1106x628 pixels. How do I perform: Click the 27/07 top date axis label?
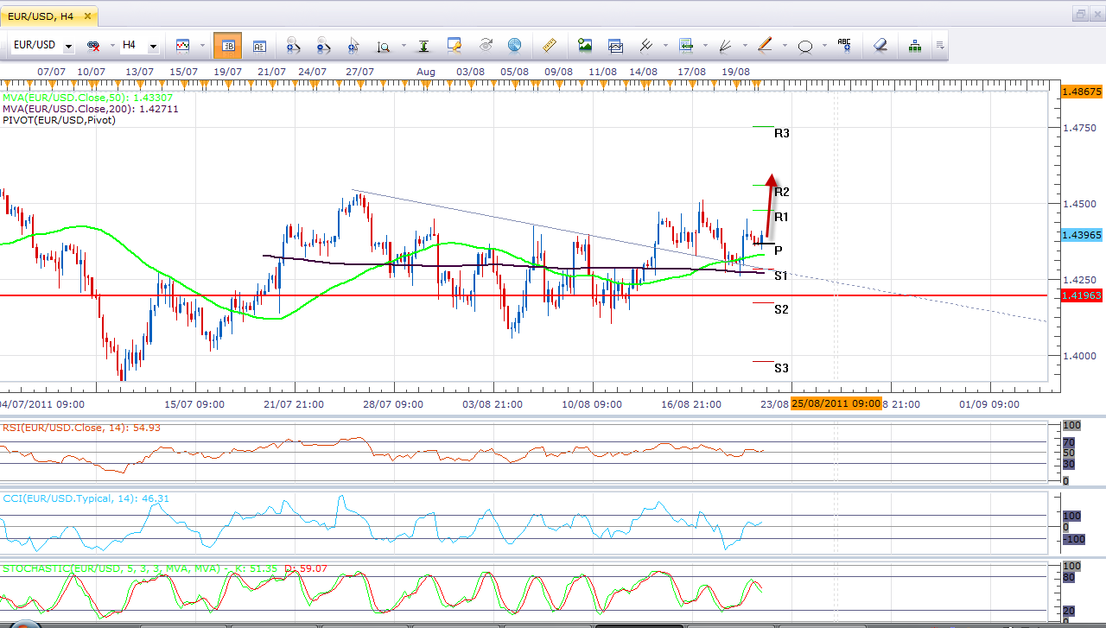(359, 72)
